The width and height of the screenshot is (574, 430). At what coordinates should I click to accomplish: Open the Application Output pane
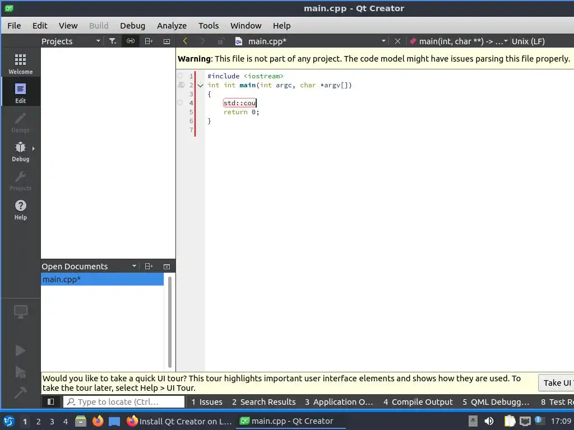(x=339, y=402)
